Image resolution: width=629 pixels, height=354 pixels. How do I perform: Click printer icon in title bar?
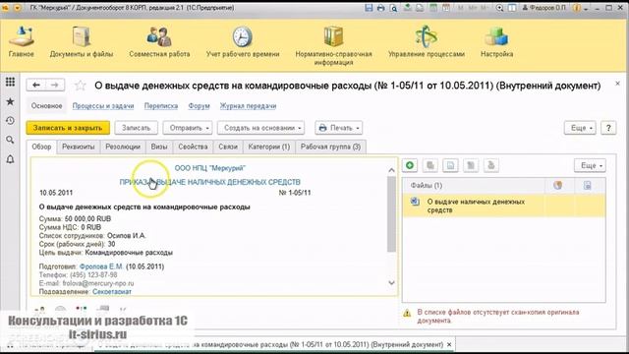pos(380,8)
